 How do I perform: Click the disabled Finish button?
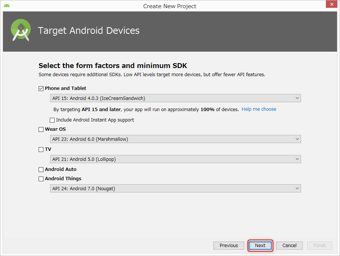(320, 245)
